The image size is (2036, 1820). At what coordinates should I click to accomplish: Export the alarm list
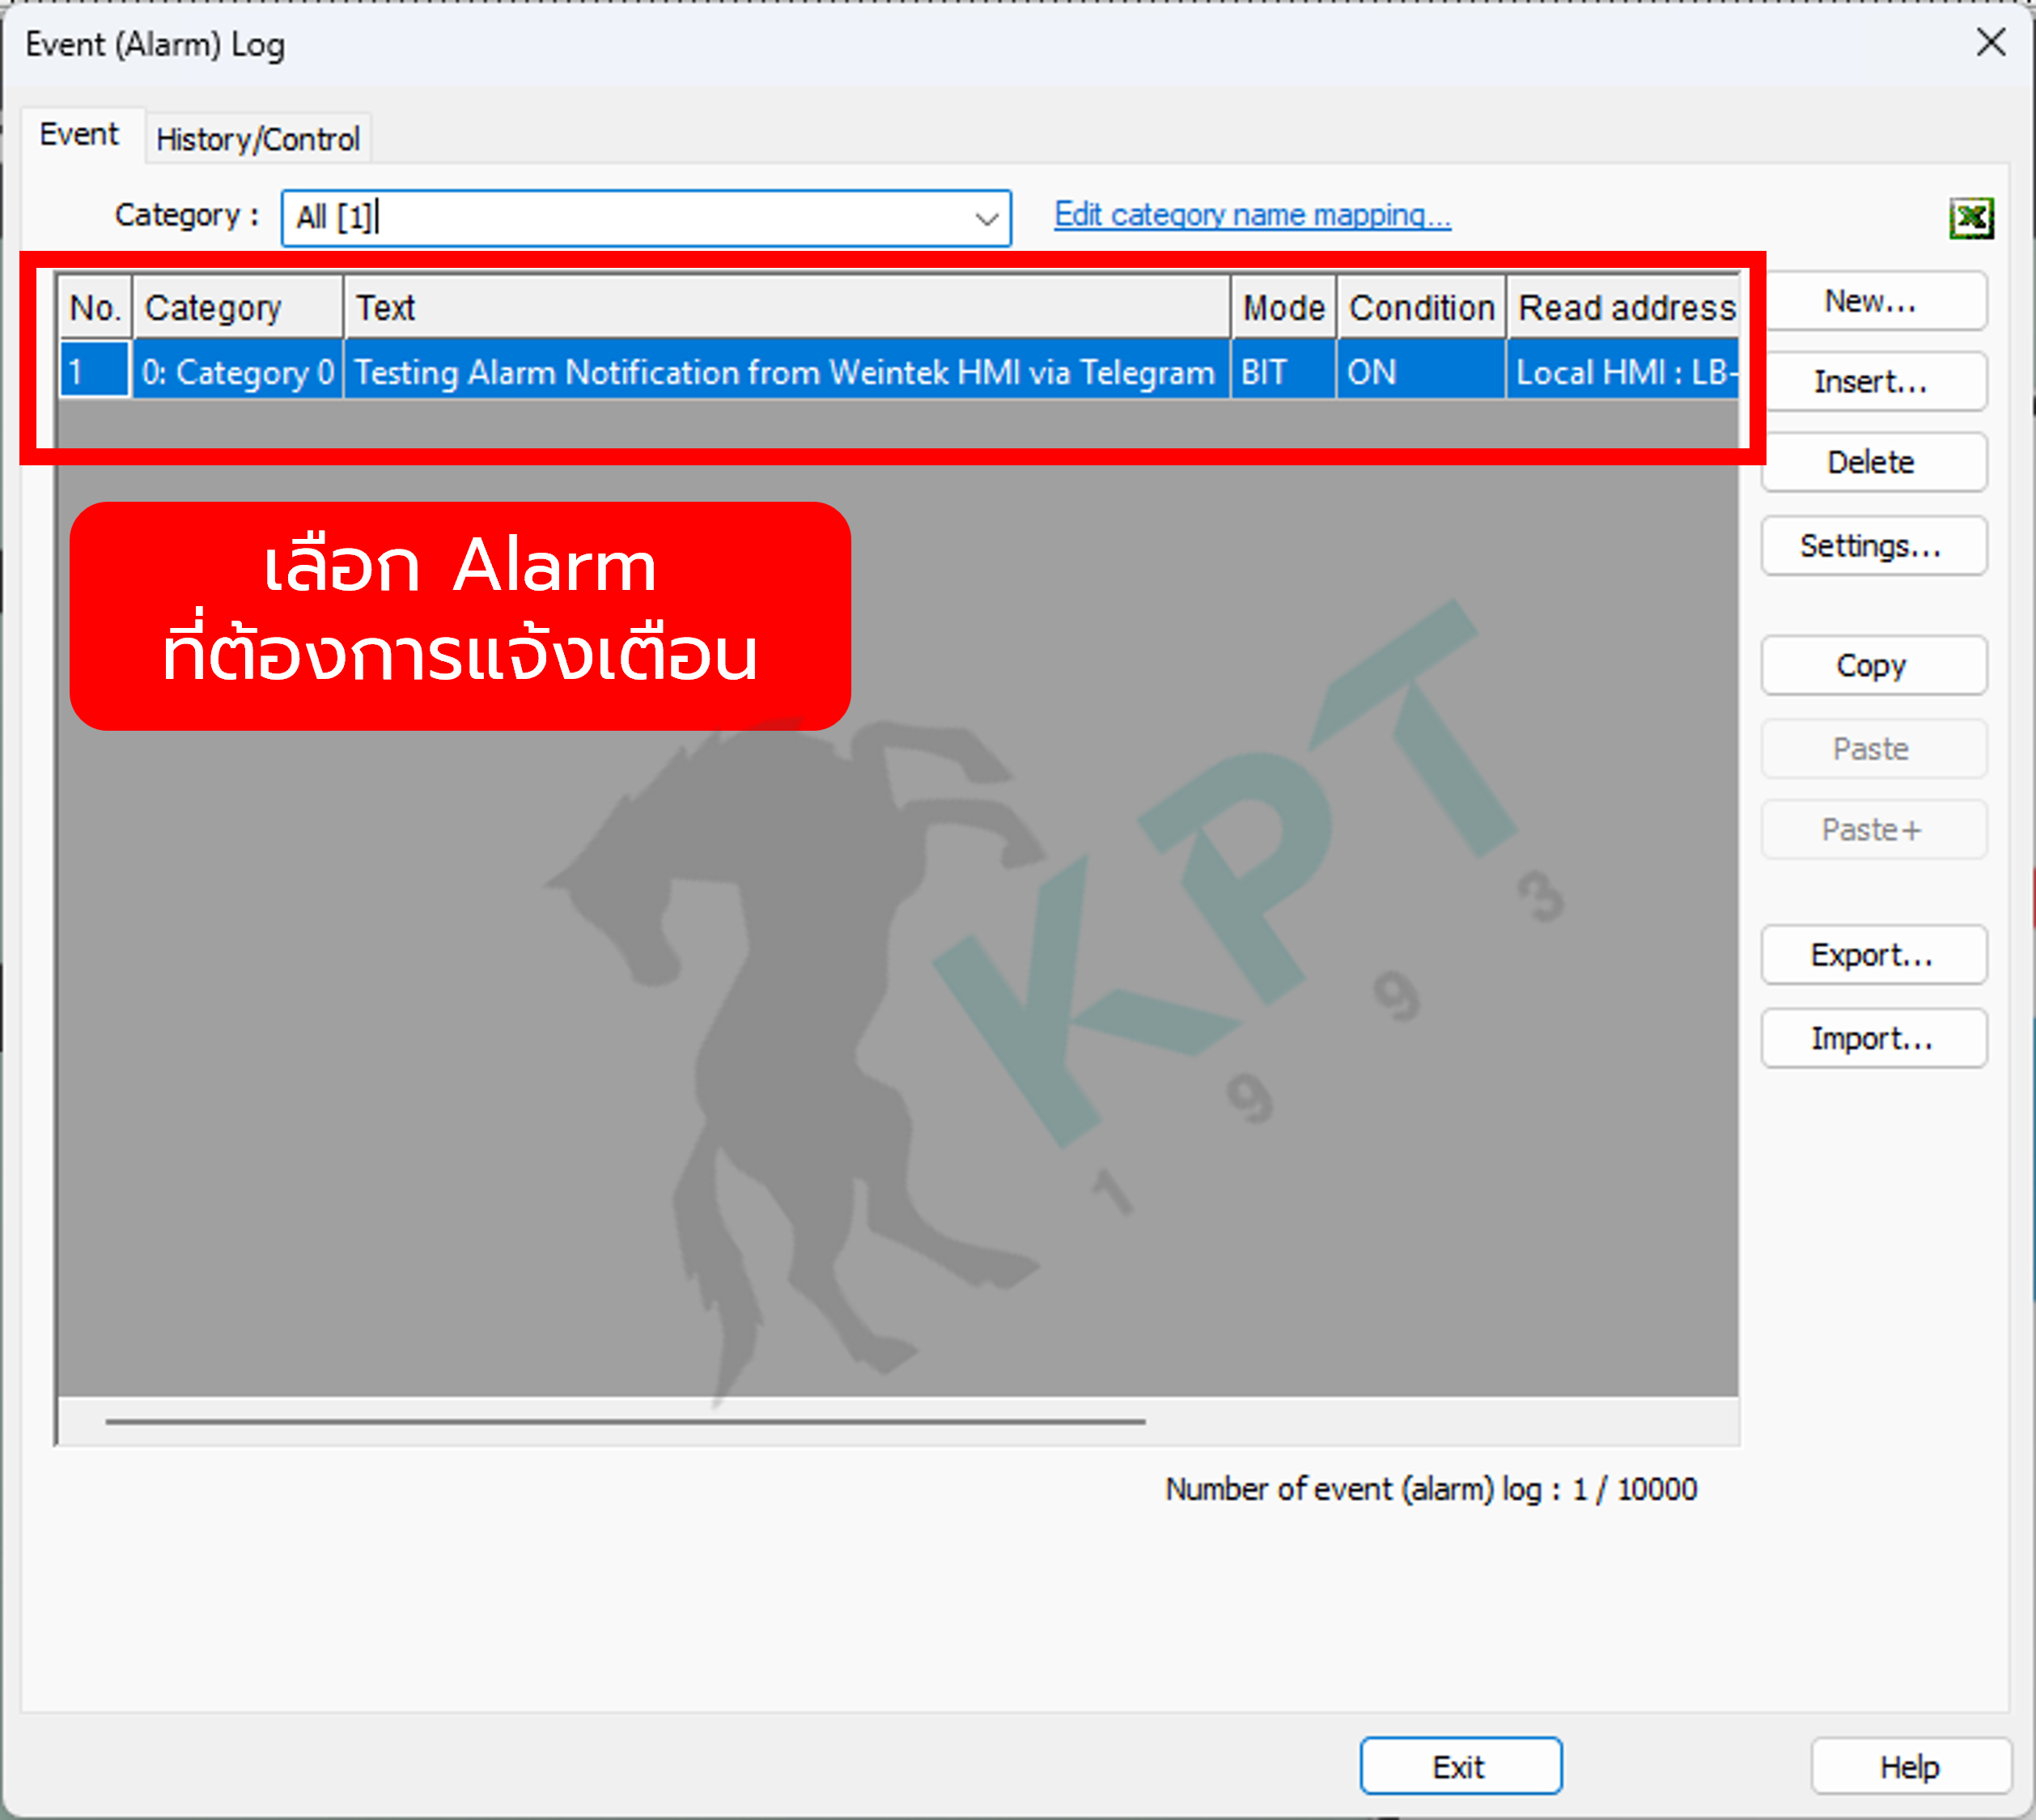[1873, 954]
